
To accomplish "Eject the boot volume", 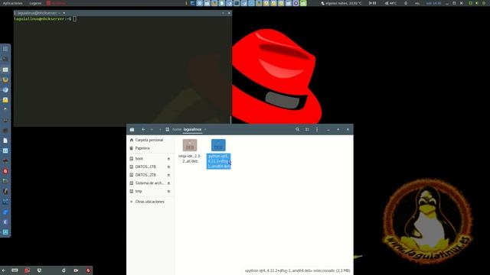I will tap(168, 159).
